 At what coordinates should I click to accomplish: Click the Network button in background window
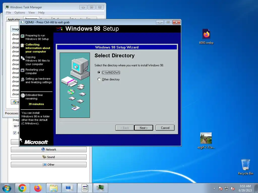(x=49, y=150)
